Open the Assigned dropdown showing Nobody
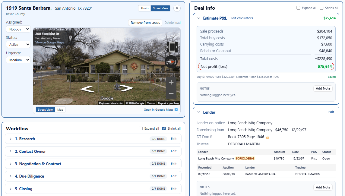345x196 pixels. click(18, 29)
